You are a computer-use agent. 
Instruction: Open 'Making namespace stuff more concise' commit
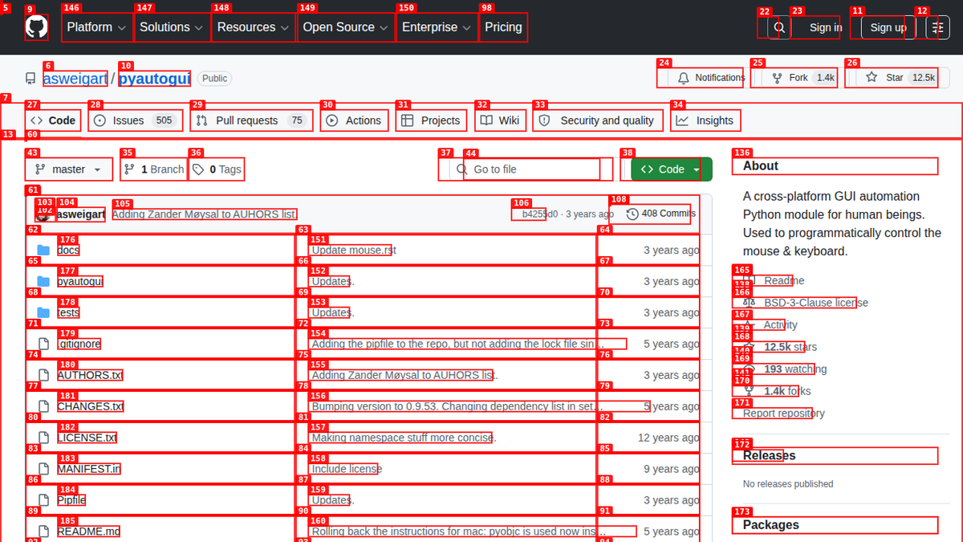(x=402, y=438)
